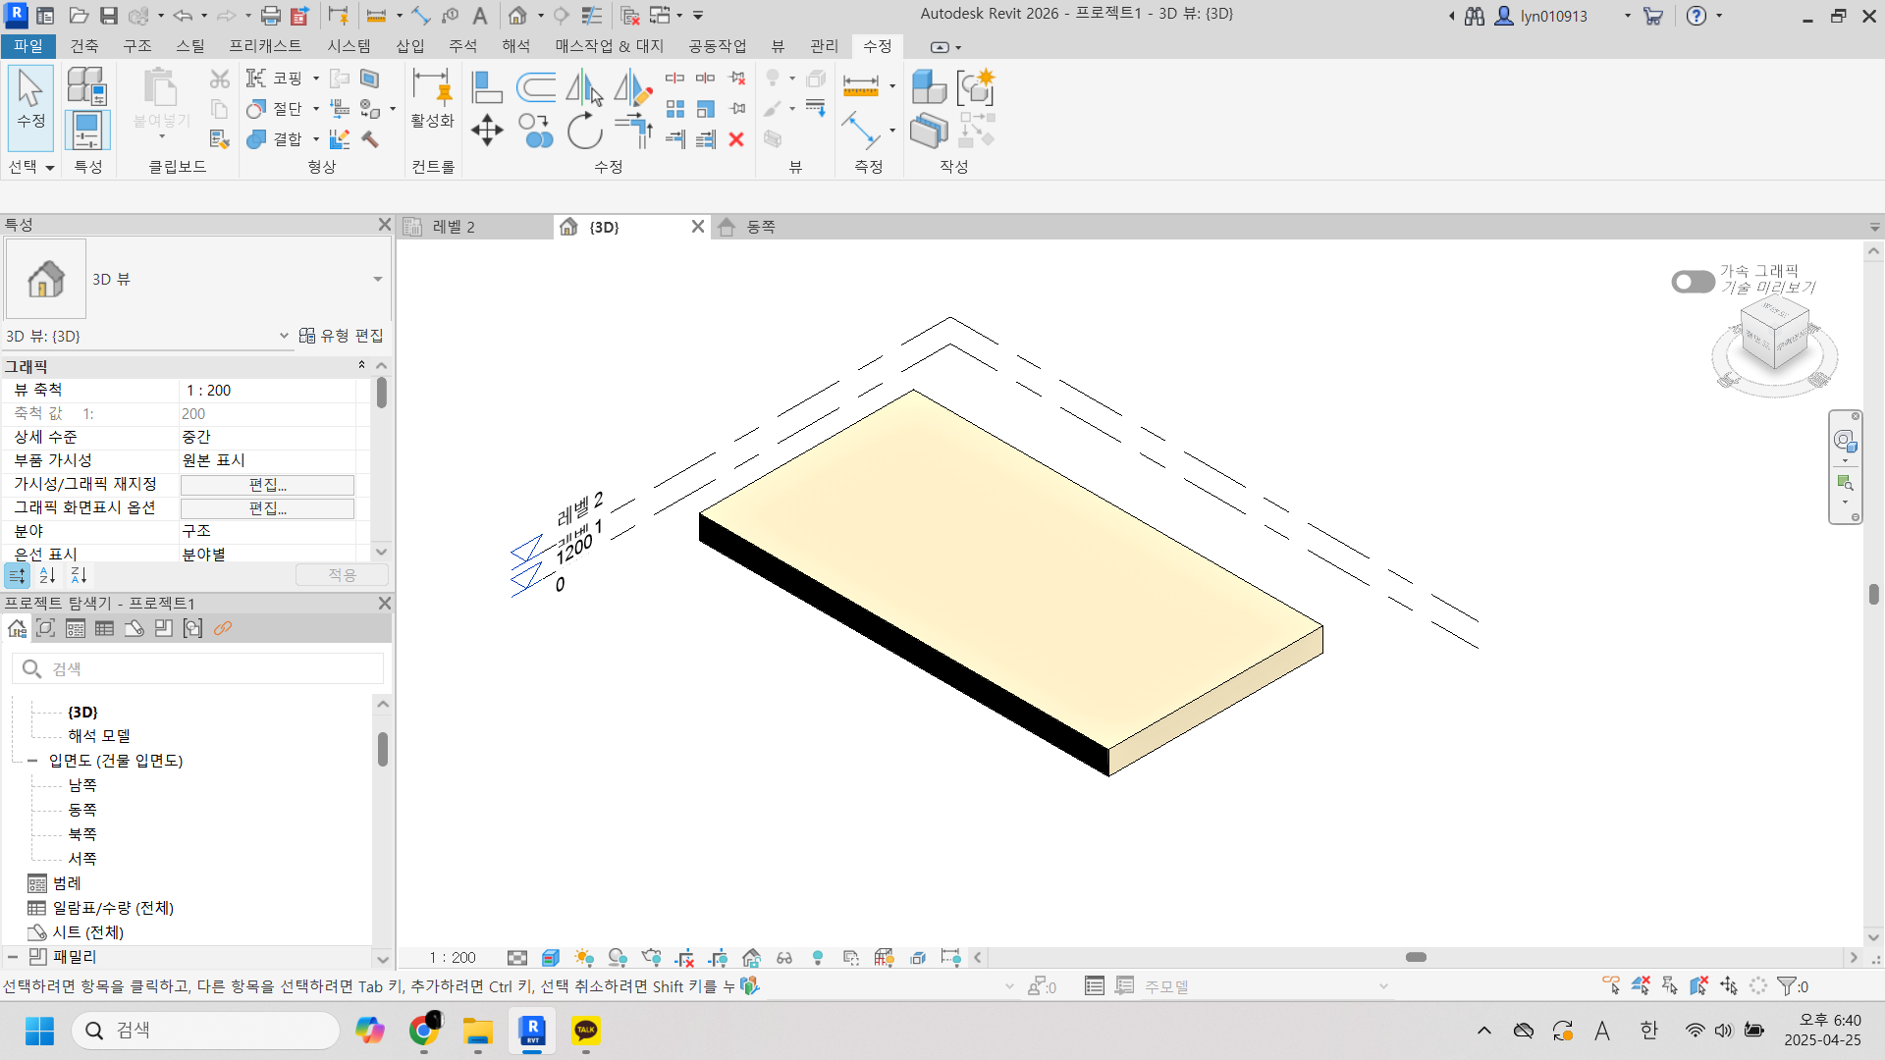Toggle drag elements on selection icon

point(1729,985)
